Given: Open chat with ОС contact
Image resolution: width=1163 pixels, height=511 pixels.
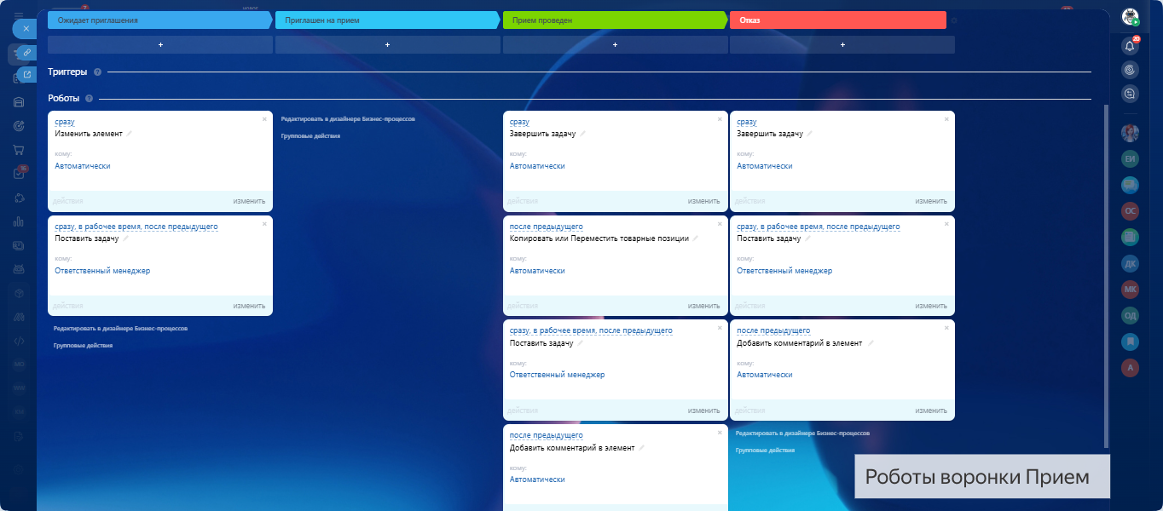Looking at the screenshot, I should click(1131, 210).
